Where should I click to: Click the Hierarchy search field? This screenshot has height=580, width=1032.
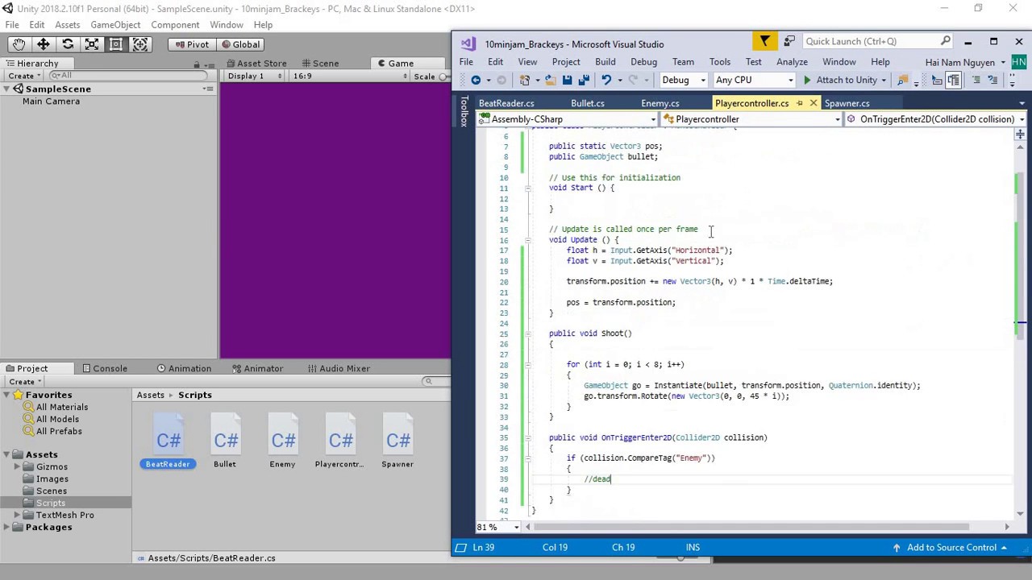click(129, 76)
